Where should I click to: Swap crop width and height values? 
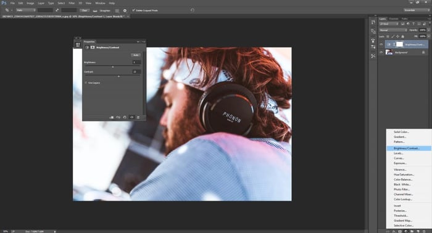pos(57,10)
